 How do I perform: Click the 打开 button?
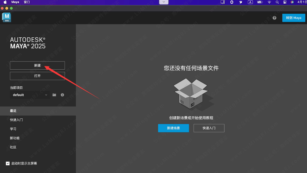pyautogui.click(x=37, y=76)
